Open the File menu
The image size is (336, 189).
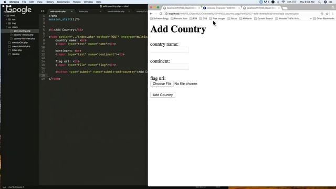click(x=24, y=2)
